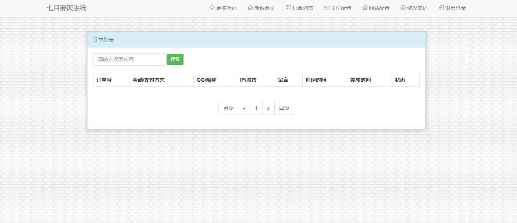The height and width of the screenshot is (223, 517).
Task: Click the edit icon beside 修改密码
Action: click(402, 7)
